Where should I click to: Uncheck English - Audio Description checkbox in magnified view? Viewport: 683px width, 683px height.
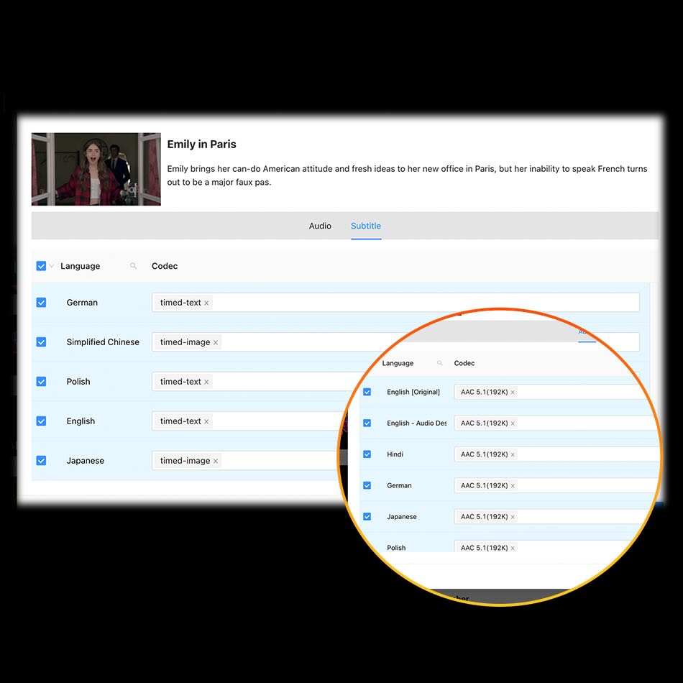tap(367, 423)
